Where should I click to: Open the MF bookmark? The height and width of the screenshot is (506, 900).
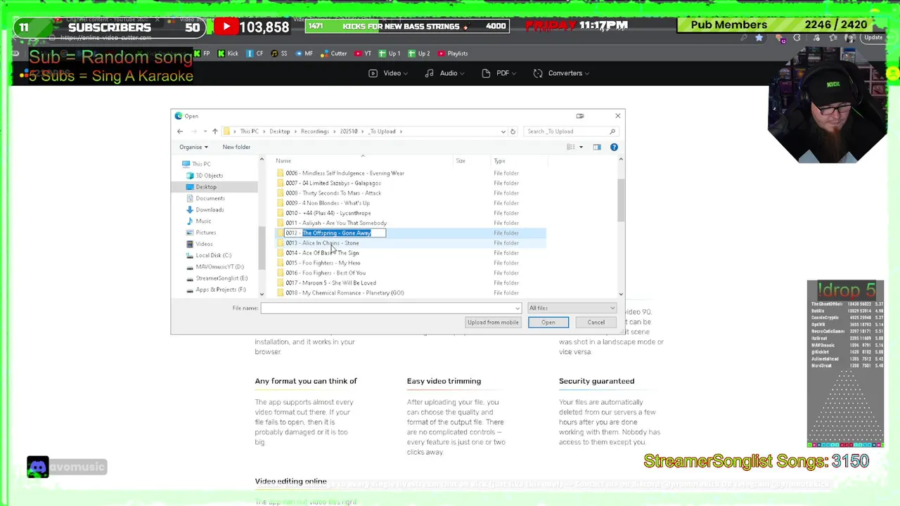(x=304, y=53)
